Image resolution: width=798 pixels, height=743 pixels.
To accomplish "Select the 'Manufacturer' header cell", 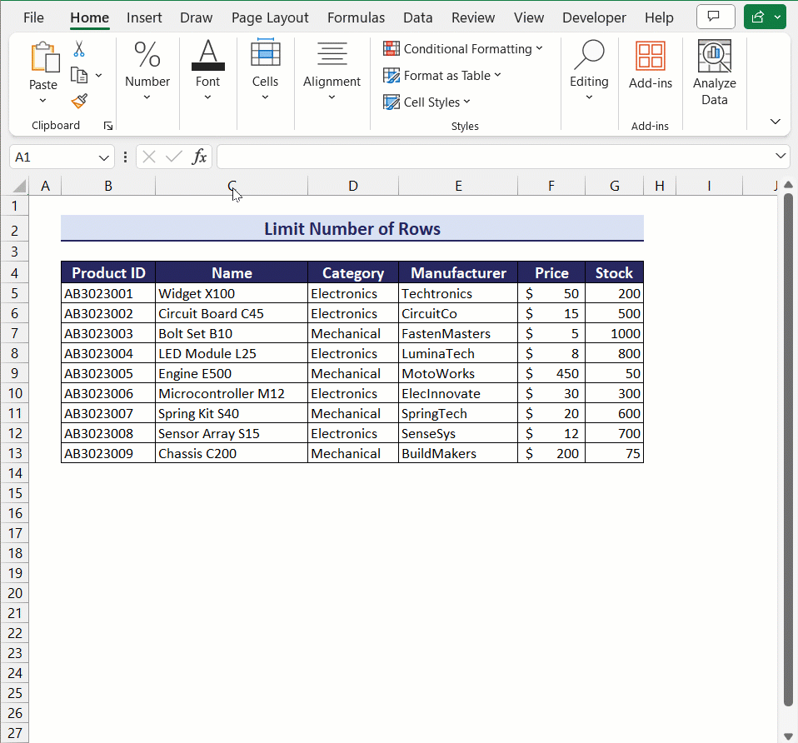I will click(x=458, y=272).
